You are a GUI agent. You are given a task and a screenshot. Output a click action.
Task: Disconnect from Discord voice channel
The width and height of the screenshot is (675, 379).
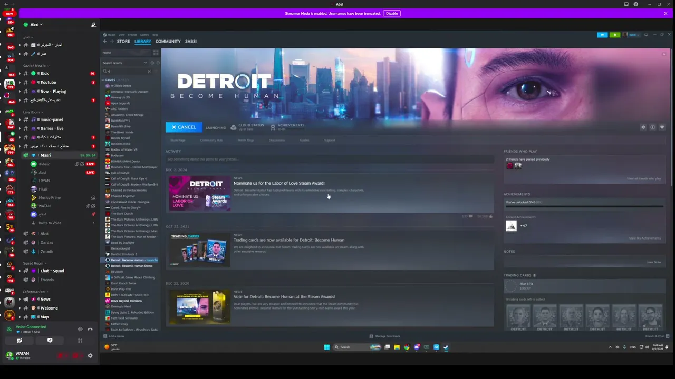(x=90, y=329)
